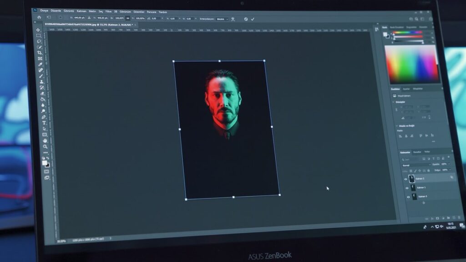Click the hue slider in Color panel
The image size is (466, 262).
[408, 32]
